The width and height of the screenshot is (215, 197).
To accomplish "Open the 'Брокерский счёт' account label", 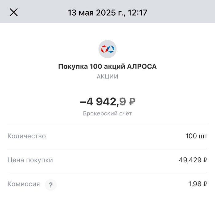I will point(107,113).
